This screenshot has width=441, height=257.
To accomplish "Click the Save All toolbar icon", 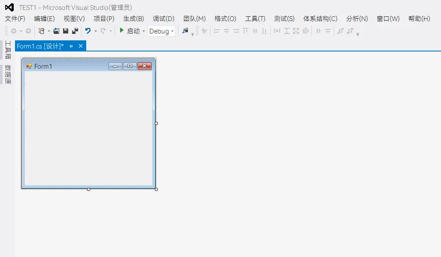I will [75, 31].
